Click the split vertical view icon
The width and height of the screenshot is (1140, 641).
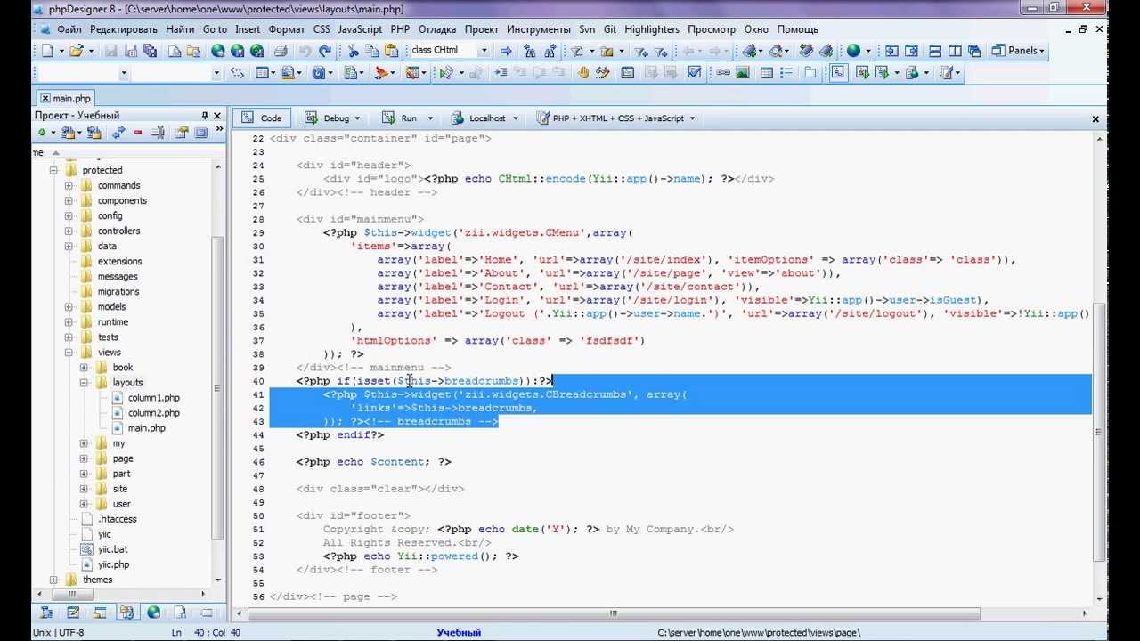coord(955,51)
